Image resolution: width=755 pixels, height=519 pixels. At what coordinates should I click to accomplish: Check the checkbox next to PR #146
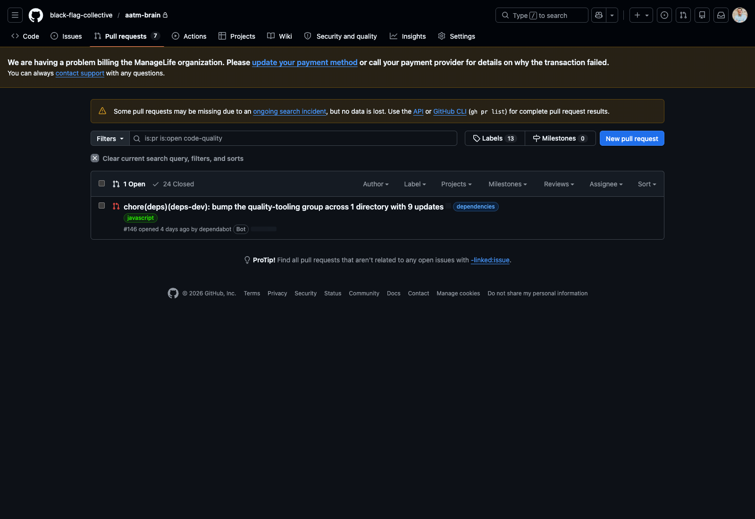coord(101,206)
